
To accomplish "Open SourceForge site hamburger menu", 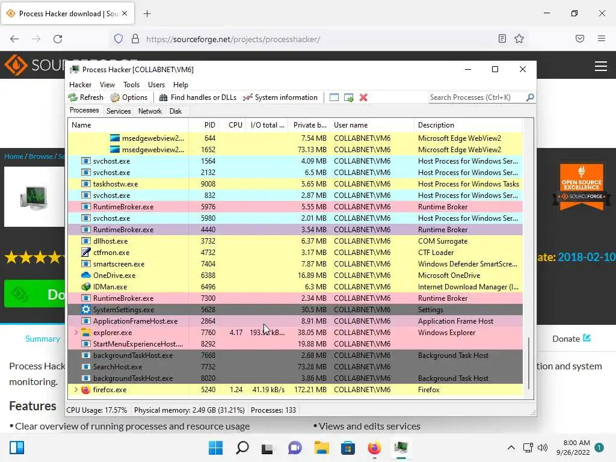I will [x=601, y=66].
